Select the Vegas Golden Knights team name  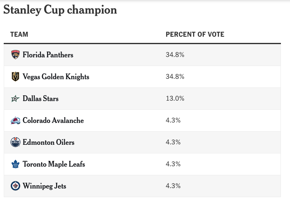(x=56, y=77)
